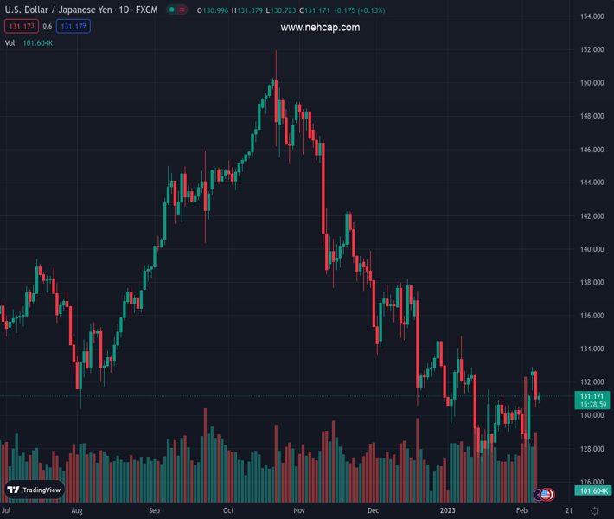Click the TradingView logo badge
This screenshot has width=614, height=519.
coord(35,490)
